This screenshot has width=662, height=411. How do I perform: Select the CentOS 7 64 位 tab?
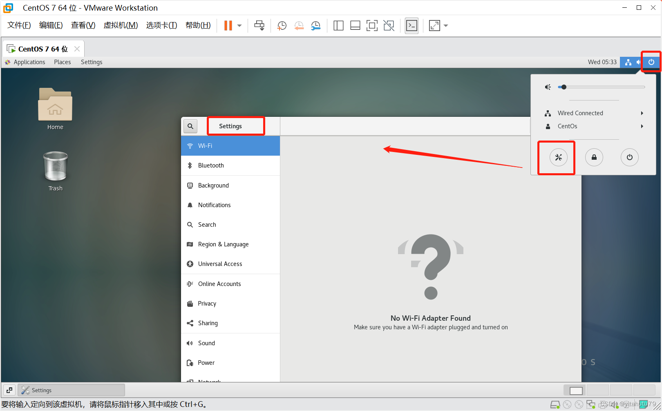pos(43,49)
